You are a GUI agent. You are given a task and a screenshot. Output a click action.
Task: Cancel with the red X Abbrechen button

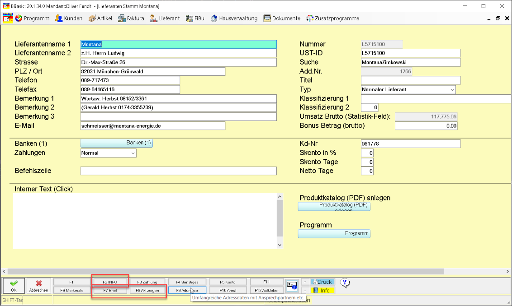(38, 286)
